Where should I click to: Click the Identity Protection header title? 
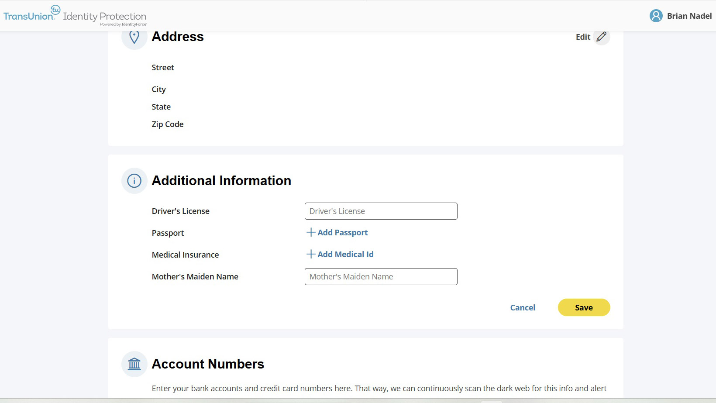point(105,17)
